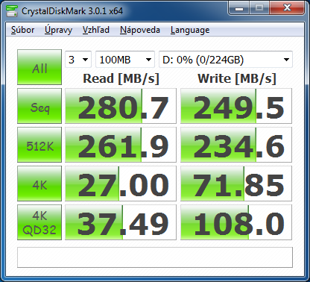
Task: Click the disabled maximize window button
Action: tap(259, 8)
